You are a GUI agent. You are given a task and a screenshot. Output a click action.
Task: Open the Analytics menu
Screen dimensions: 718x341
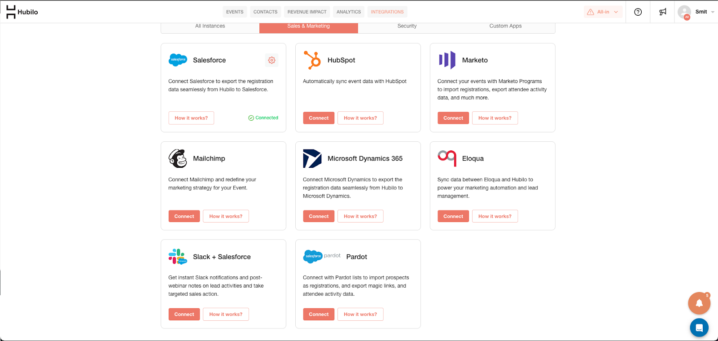349,12
